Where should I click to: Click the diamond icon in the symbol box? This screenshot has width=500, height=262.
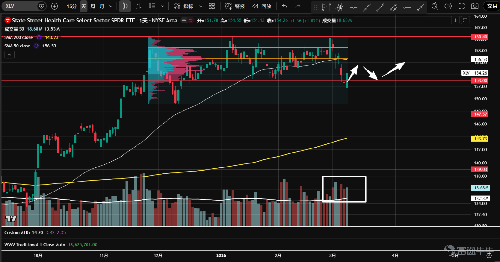(x=42, y=6)
